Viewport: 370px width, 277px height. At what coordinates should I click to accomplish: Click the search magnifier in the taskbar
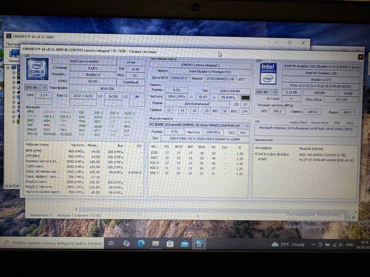[6, 242]
